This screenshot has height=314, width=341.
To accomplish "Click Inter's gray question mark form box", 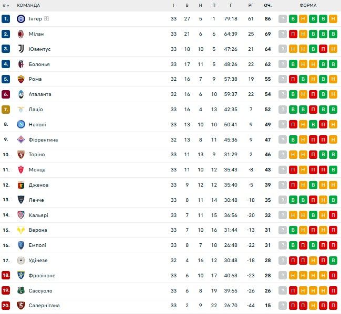I will coord(283,19).
